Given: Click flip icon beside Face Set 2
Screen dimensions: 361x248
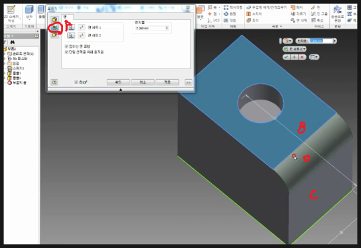Looking at the screenshot, I should coord(82,36).
